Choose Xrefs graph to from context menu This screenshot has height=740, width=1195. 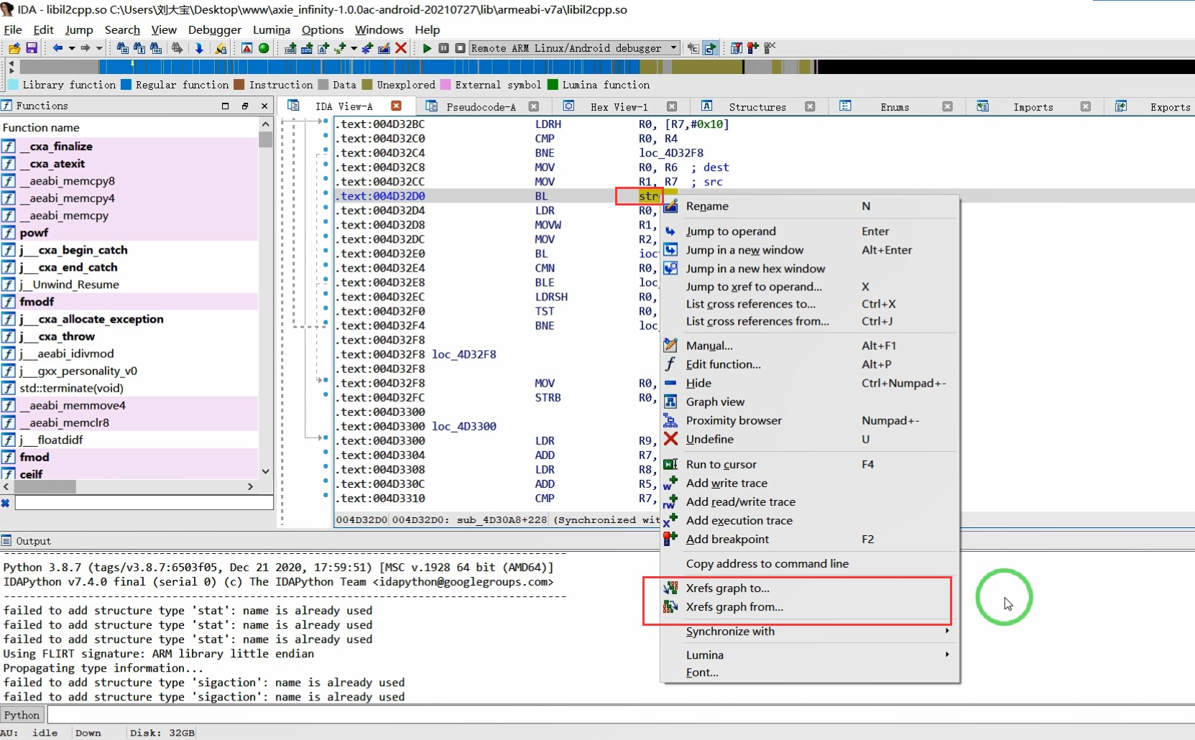(x=726, y=588)
